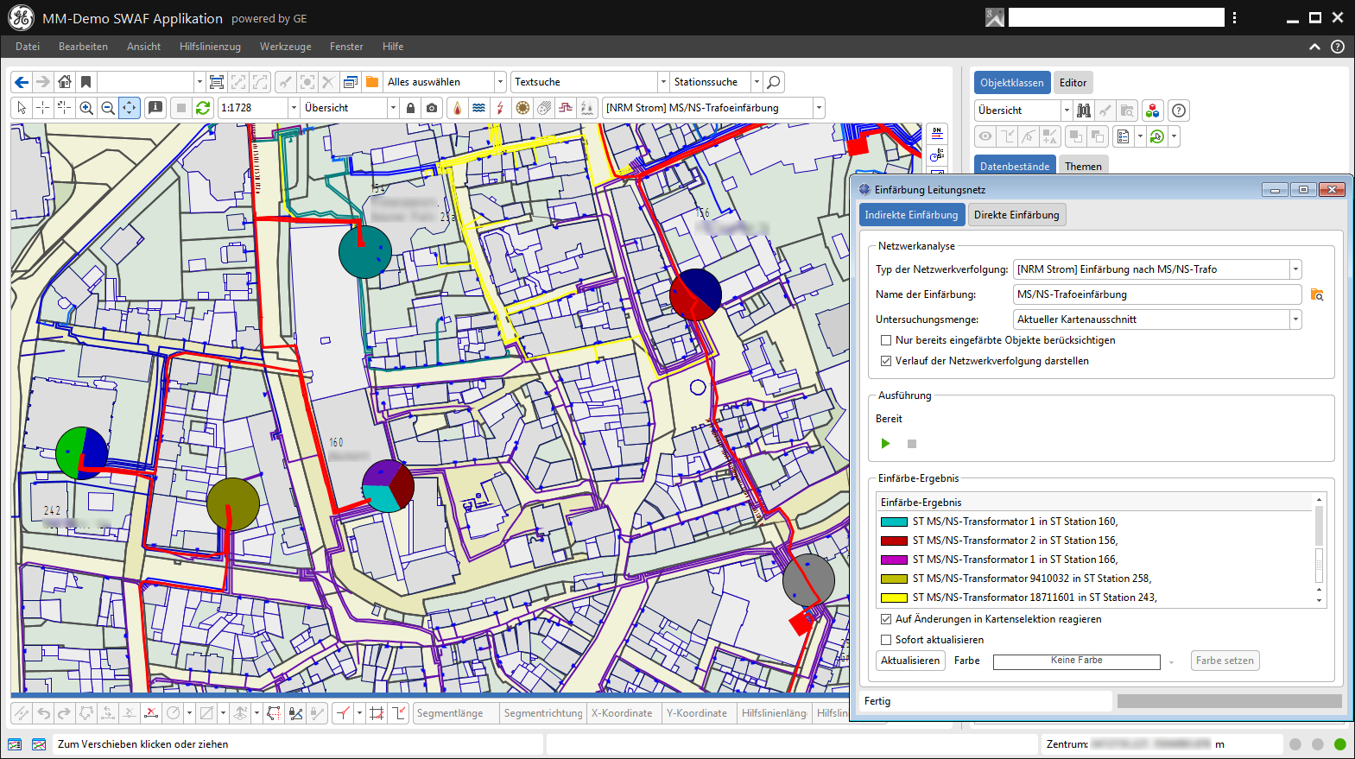Screen dimensions: 1355x759
Task: Uncheck 'Verlauf der Netzwerkverfolgung darstellen'
Action: (x=886, y=361)
